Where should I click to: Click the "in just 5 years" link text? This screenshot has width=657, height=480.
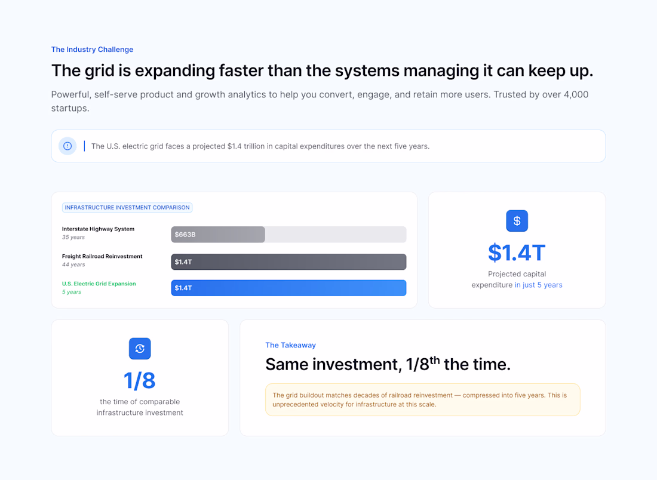click(538, 285)
